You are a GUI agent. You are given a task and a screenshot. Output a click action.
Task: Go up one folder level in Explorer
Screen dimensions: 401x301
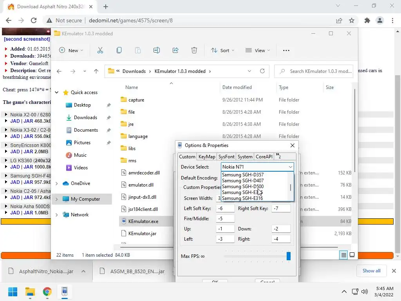click(96, 71)
